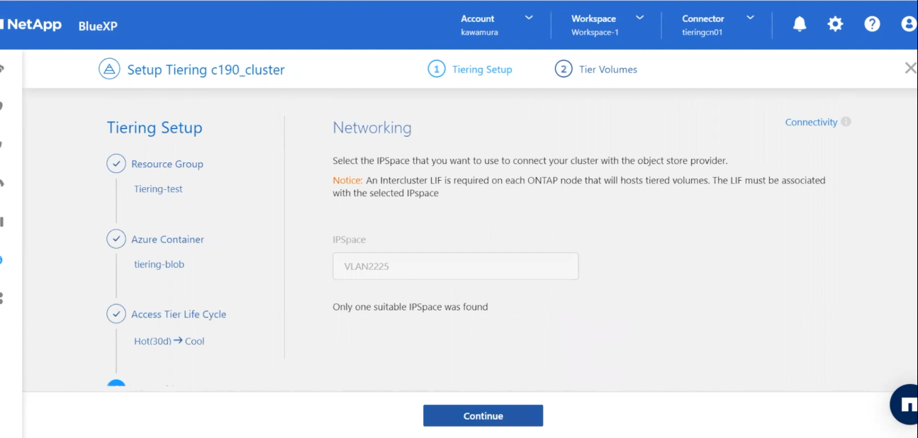918x438 pixels.
Task: Select the Access Tier Life Cycle step
Action: tap(179, 315)
